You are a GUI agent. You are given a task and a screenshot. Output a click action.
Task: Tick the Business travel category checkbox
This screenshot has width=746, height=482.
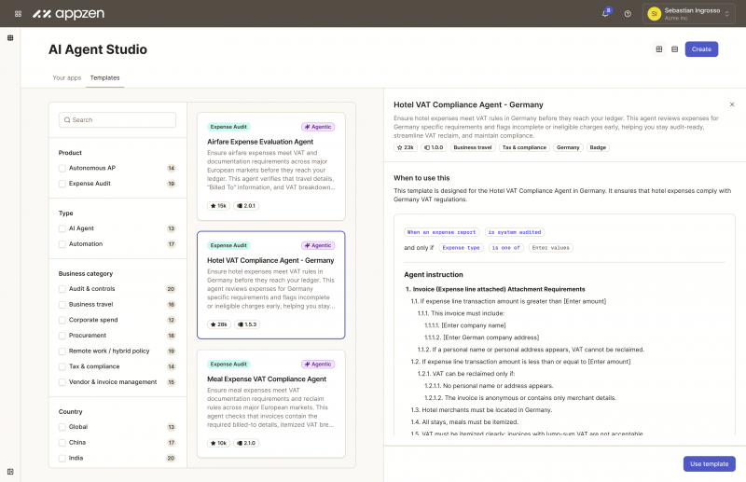tap(62, 304)
